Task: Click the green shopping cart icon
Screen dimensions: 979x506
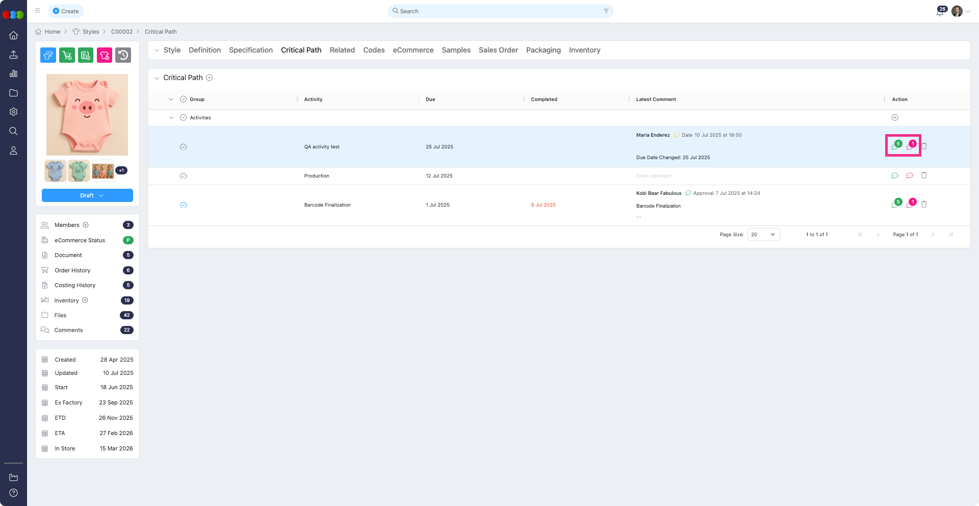Action: tap(67, 55)
